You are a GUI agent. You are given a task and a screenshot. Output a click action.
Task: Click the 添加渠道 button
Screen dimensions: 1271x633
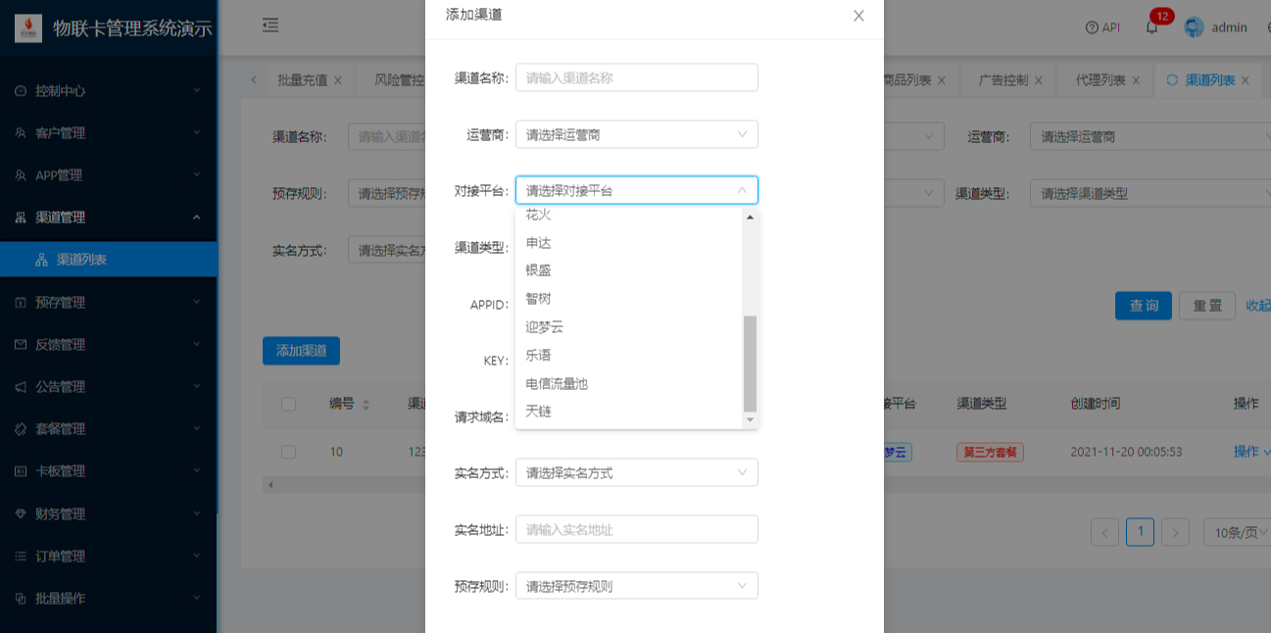point(301,351)
